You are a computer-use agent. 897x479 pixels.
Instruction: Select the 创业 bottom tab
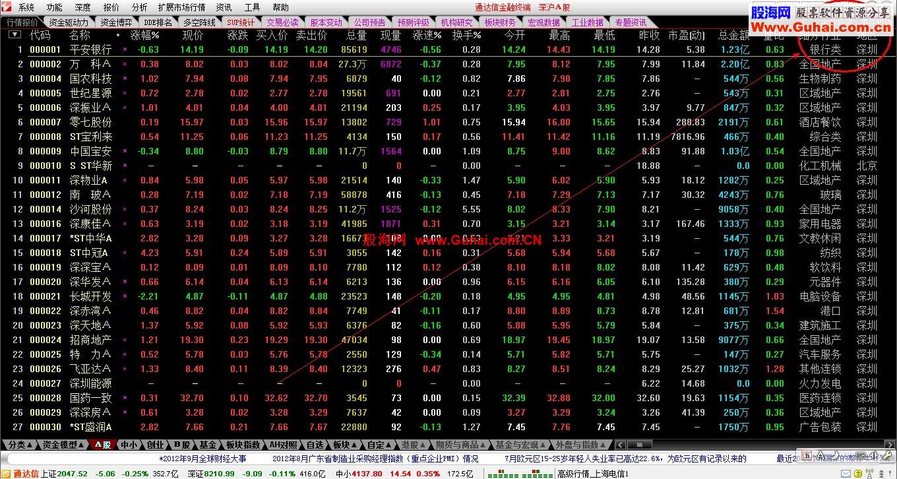155,445
